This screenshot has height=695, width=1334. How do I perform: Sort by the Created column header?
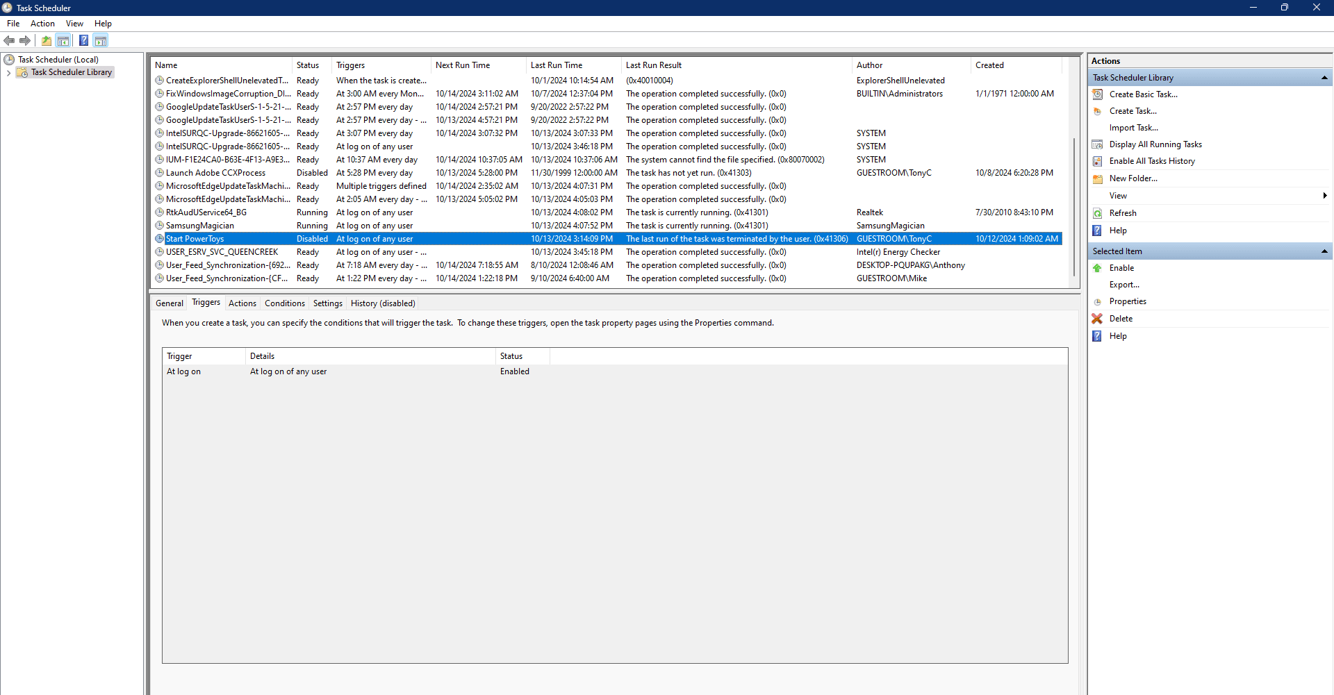click(1016, 65)
